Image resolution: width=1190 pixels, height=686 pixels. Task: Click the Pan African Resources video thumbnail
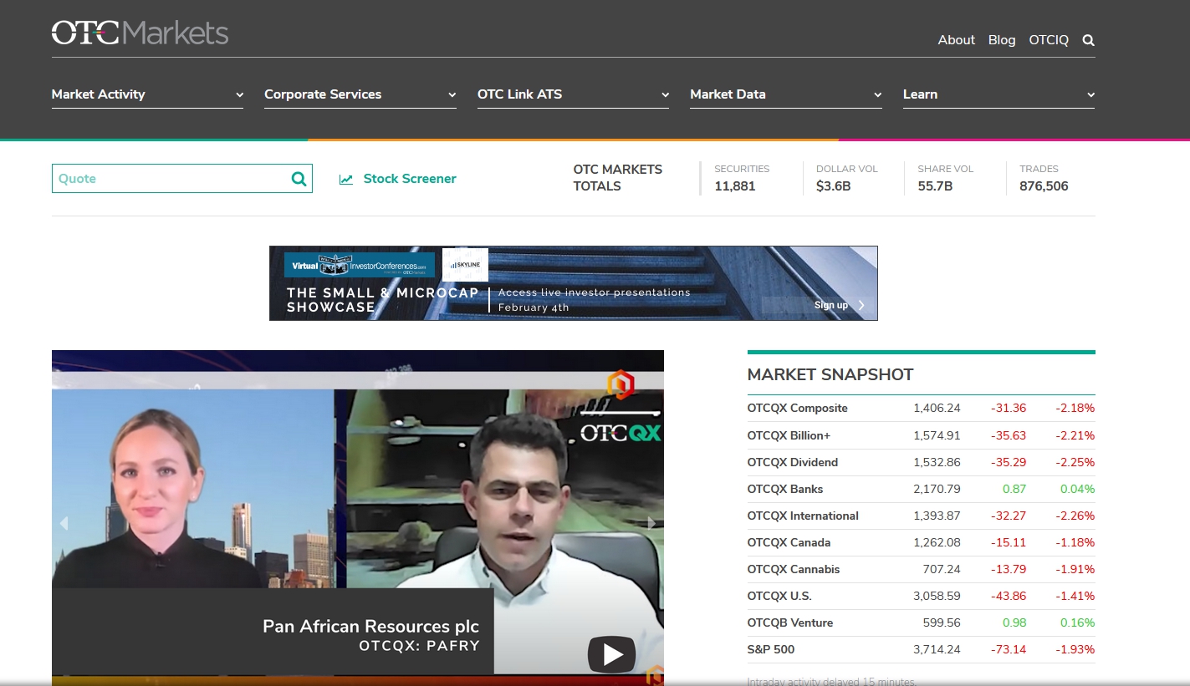pos(358,518)
